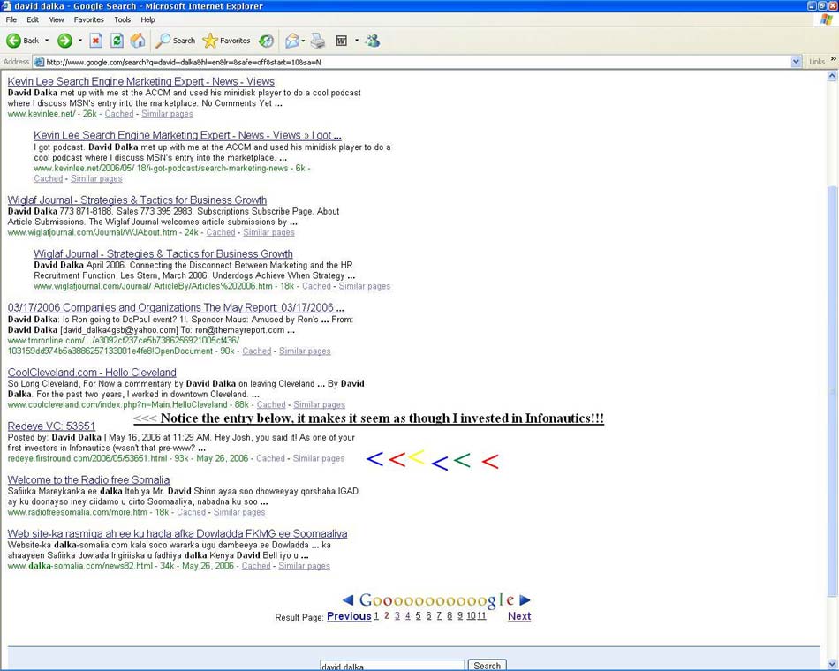Open Favorites star toolbar button

click(226, 41)
